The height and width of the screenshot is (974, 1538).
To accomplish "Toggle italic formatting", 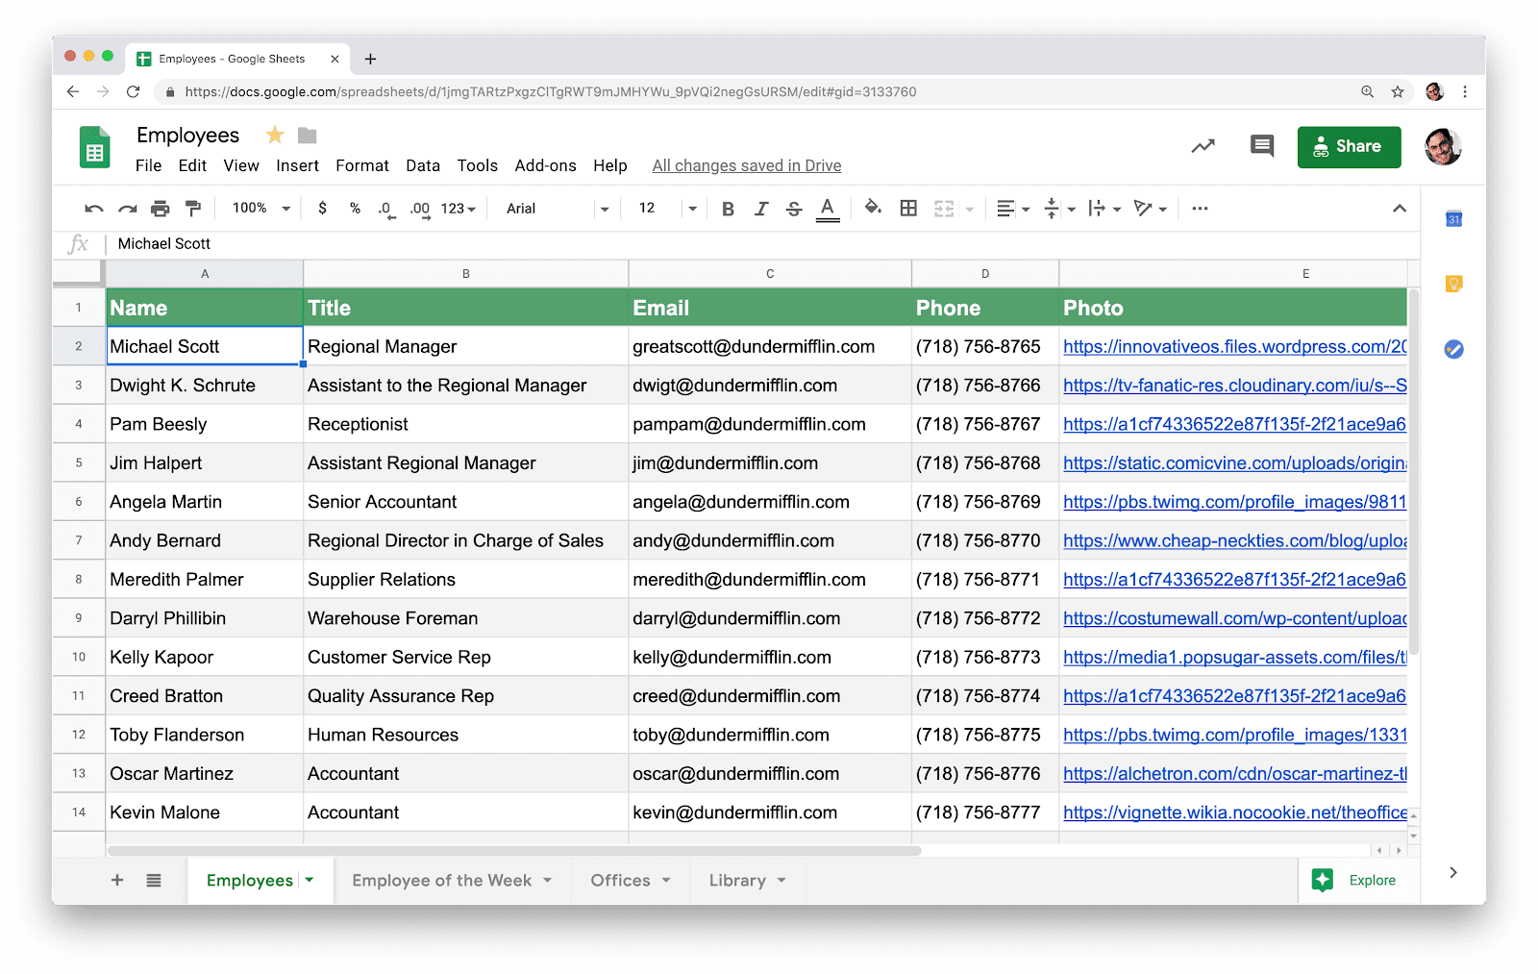I will [x=761, y=209].
